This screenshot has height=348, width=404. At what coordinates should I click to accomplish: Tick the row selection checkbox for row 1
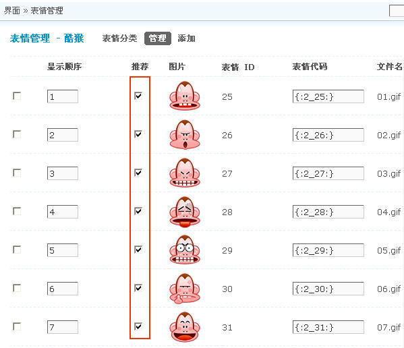tap(17, 96)
